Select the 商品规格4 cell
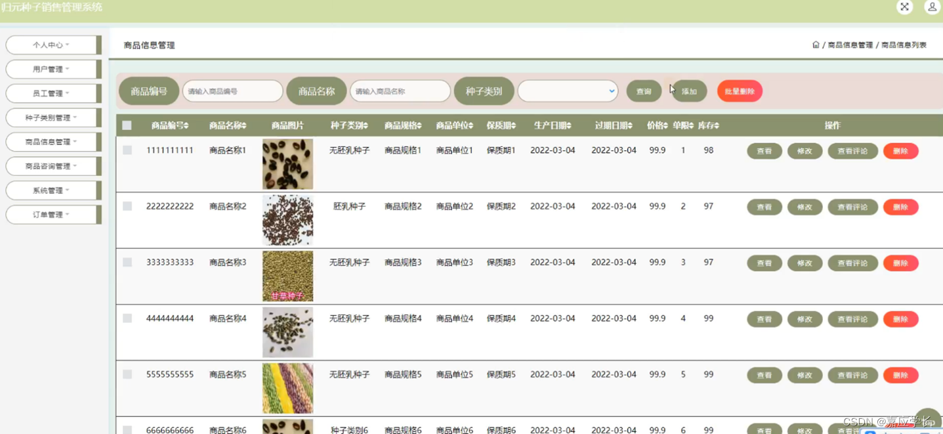 click(403, 318)
